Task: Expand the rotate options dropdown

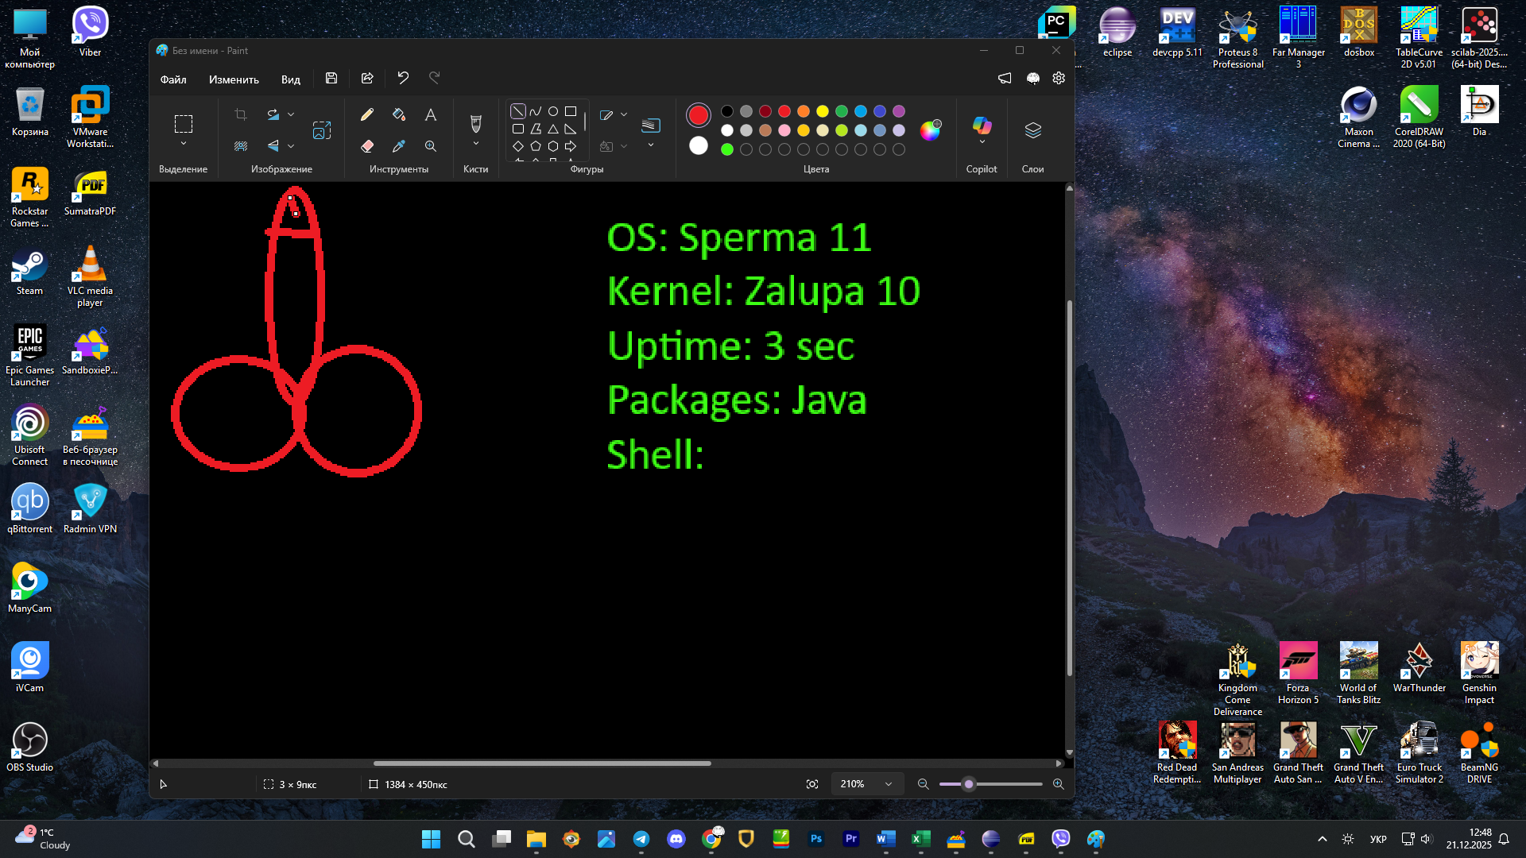Action: tap(291, 114)
